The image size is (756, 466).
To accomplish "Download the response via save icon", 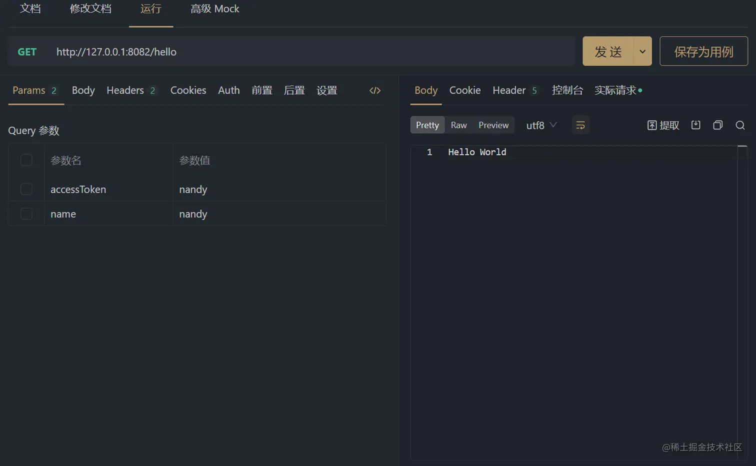I will point(695,125).
